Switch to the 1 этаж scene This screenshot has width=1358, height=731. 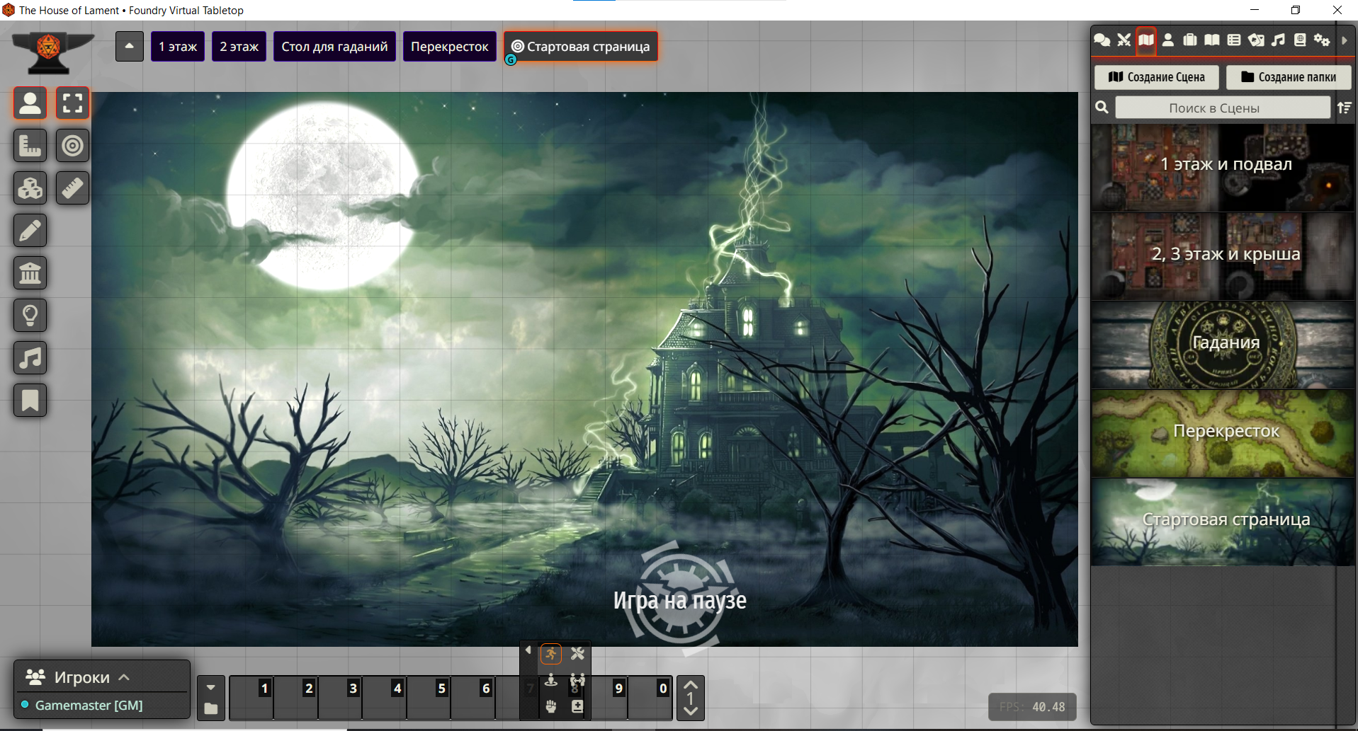178,47
